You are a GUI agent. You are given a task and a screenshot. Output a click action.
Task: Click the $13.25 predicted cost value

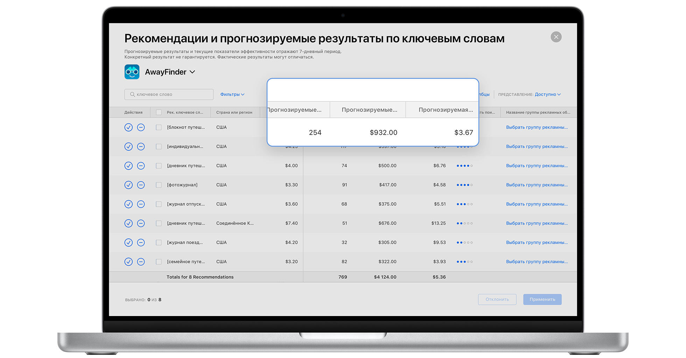tap(438, 223)
